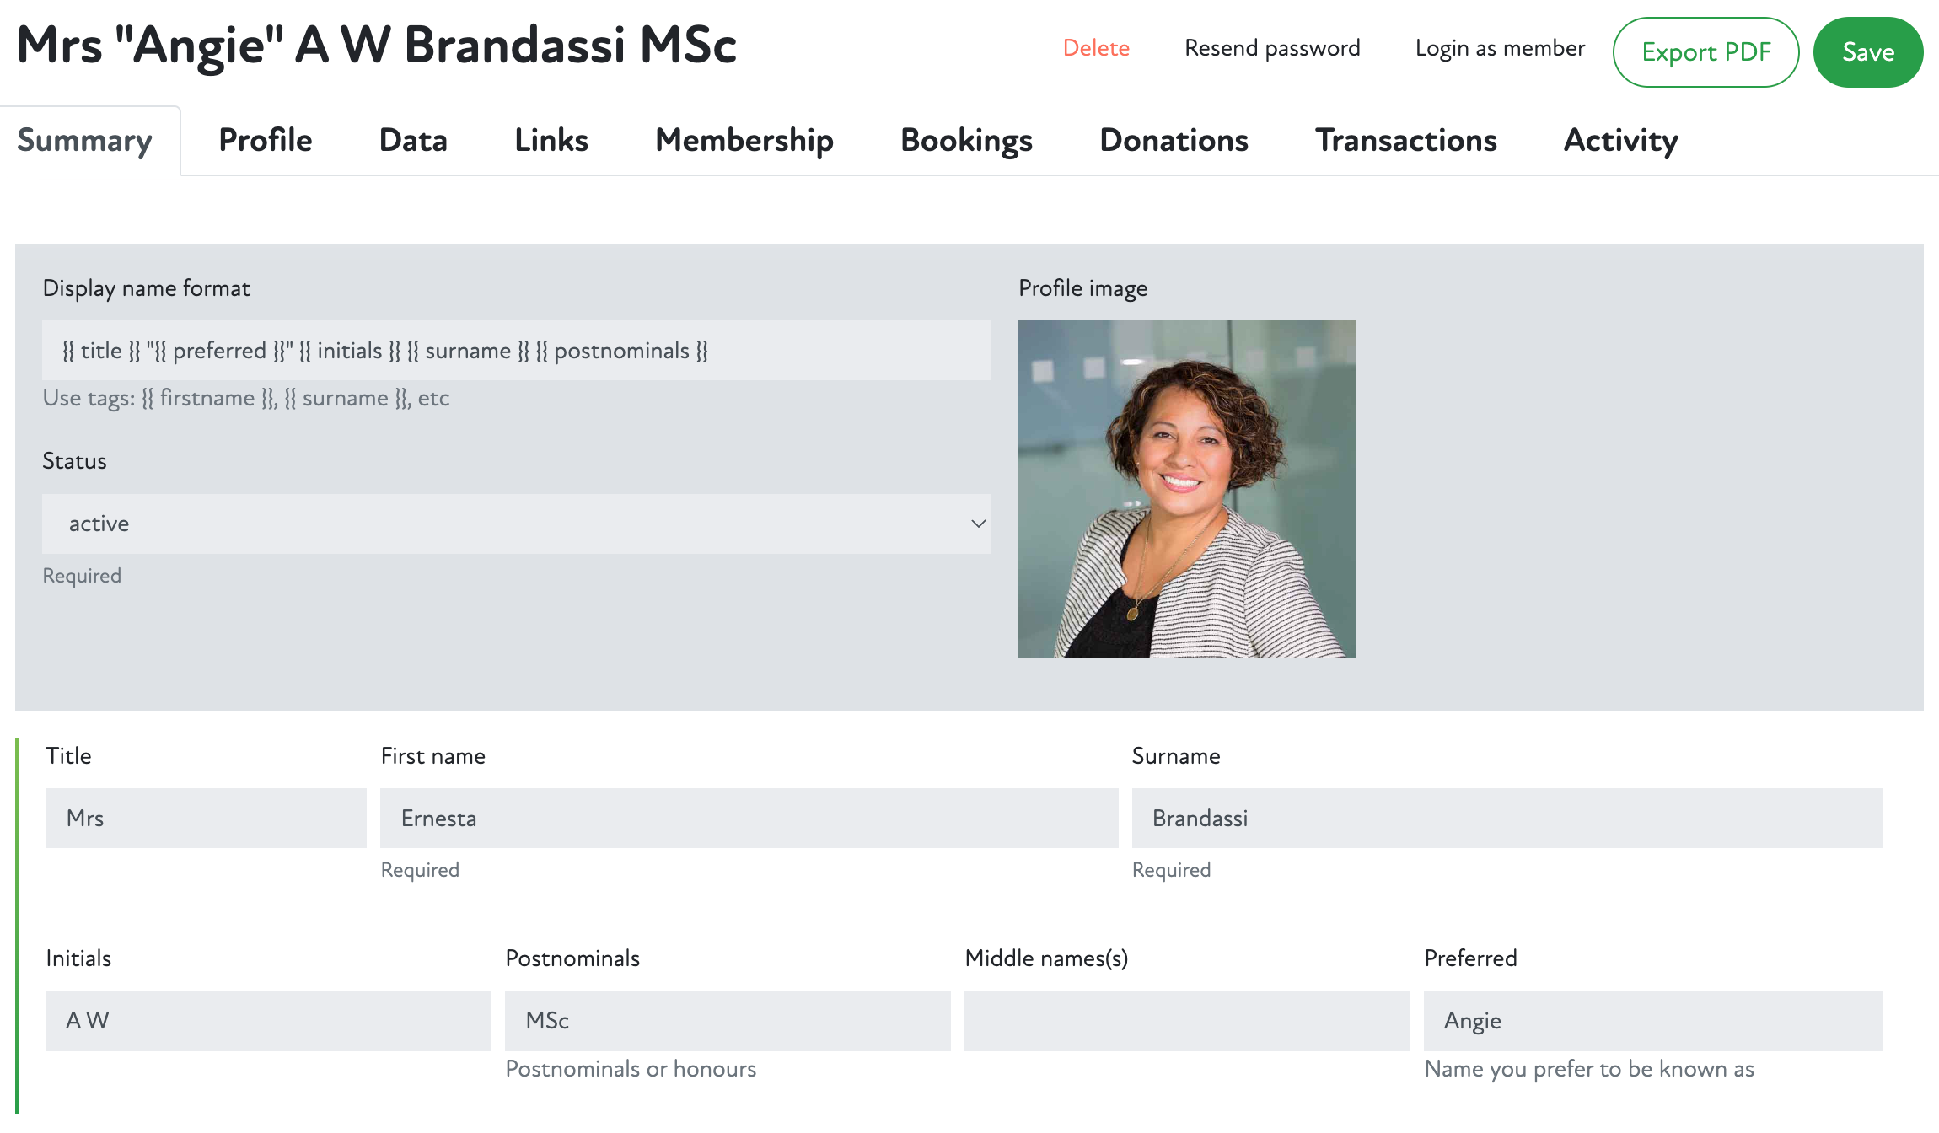
Task: Show the Activity tab
Action: click(x=1620, y=140)
